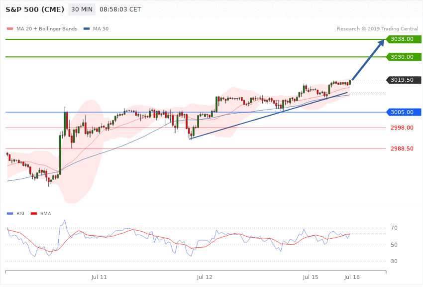Click the 2998.00 red support label
Viewport: 423px width, 287px height.
point(402,128)
